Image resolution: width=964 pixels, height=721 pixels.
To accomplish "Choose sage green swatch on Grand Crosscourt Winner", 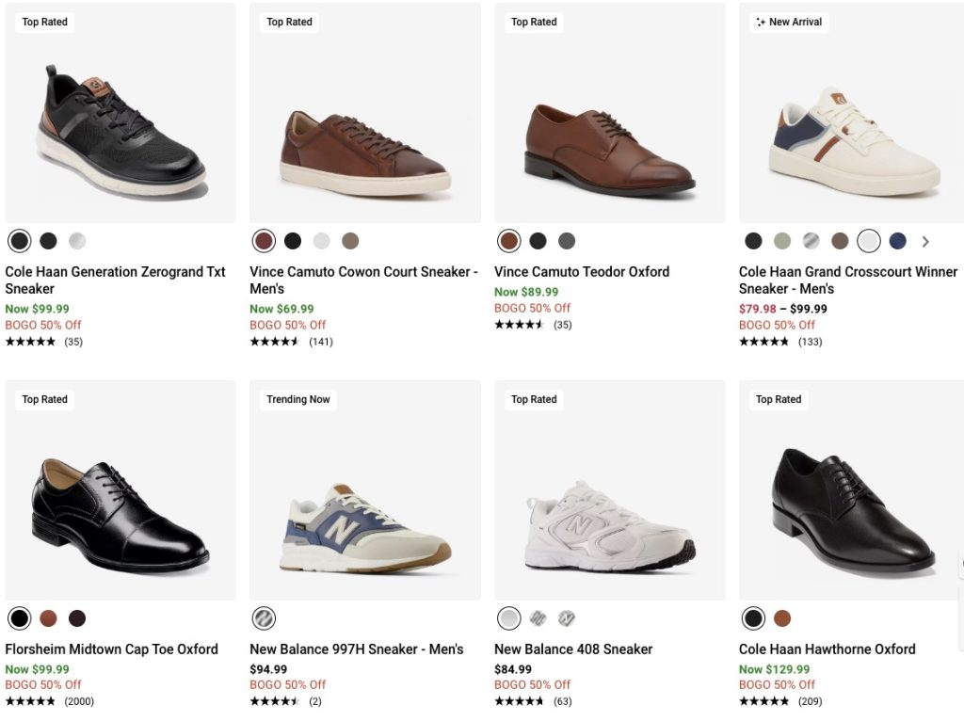I will pyautogui.click(x=782, y=241).
